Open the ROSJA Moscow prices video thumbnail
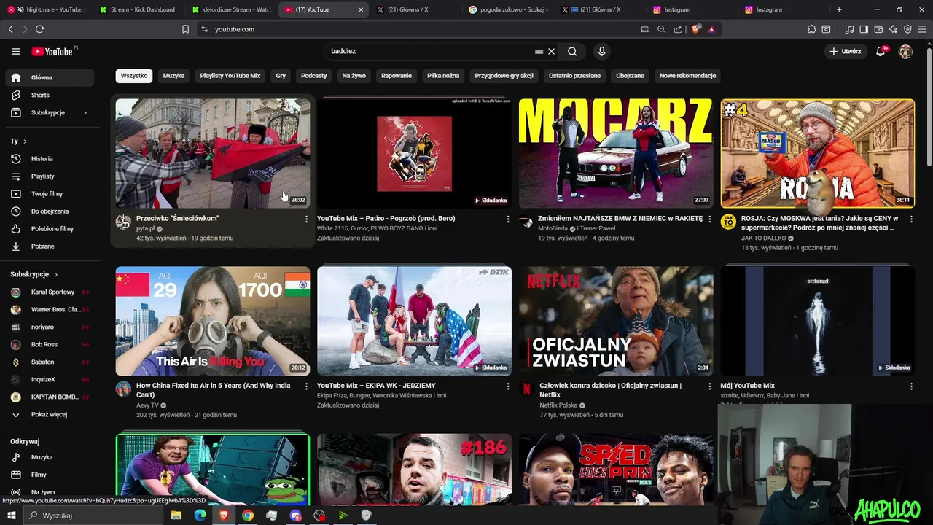Image resolution: width=933 pixels, height=525 pixels. pyautogui.click(x=817, y=153)
